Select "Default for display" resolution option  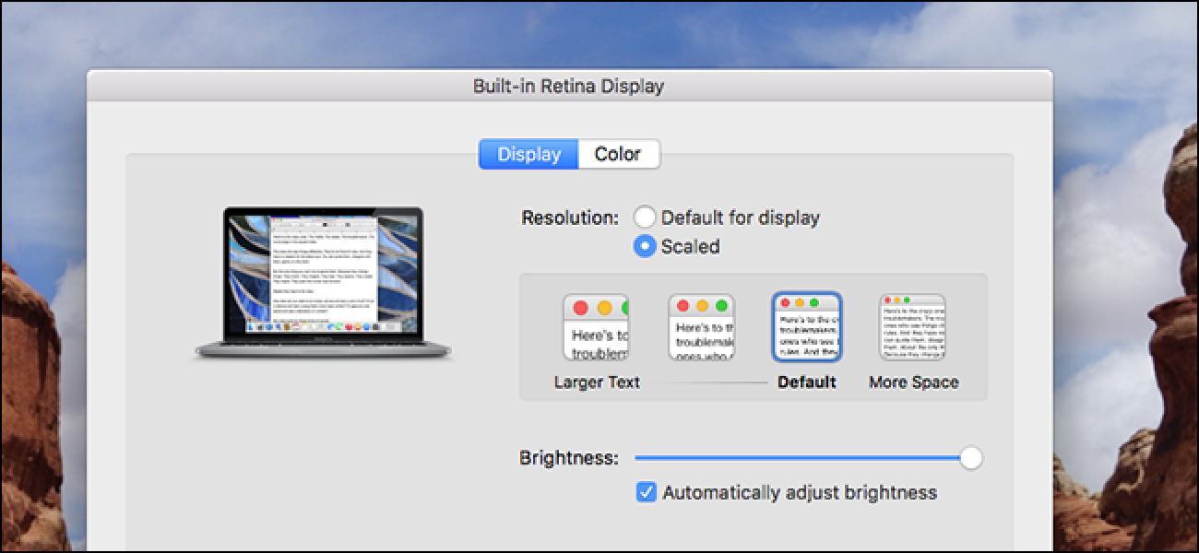(647, 218)
